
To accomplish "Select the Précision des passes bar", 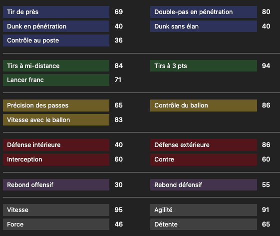I will [56, 105].
